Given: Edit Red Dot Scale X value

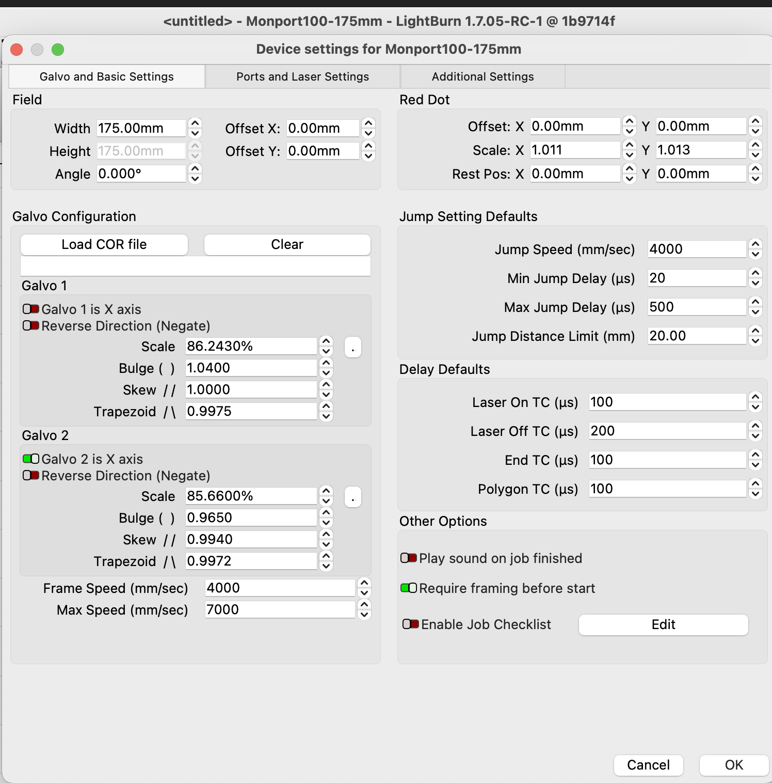Looking at the screenshot, I should [575, 150].
